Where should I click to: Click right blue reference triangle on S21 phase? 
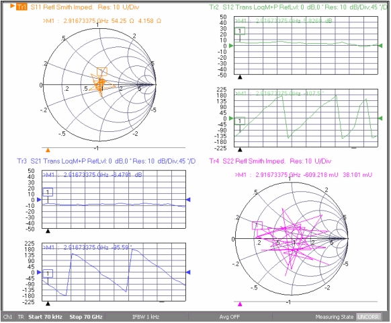coord(189,273)
